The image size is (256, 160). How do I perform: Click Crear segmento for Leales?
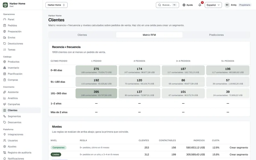[x=239, y=155]
